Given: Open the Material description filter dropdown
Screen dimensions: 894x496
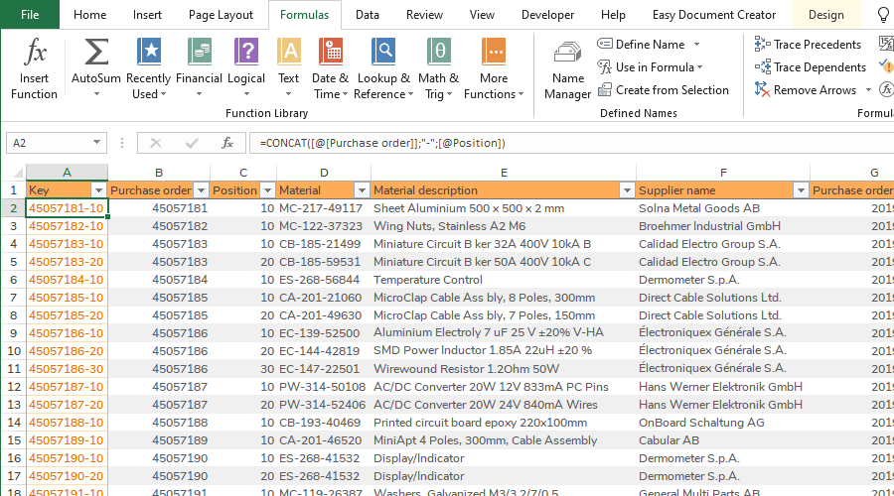Looking at the screenshot, I should pyautogui.click(x=627, y=190).
